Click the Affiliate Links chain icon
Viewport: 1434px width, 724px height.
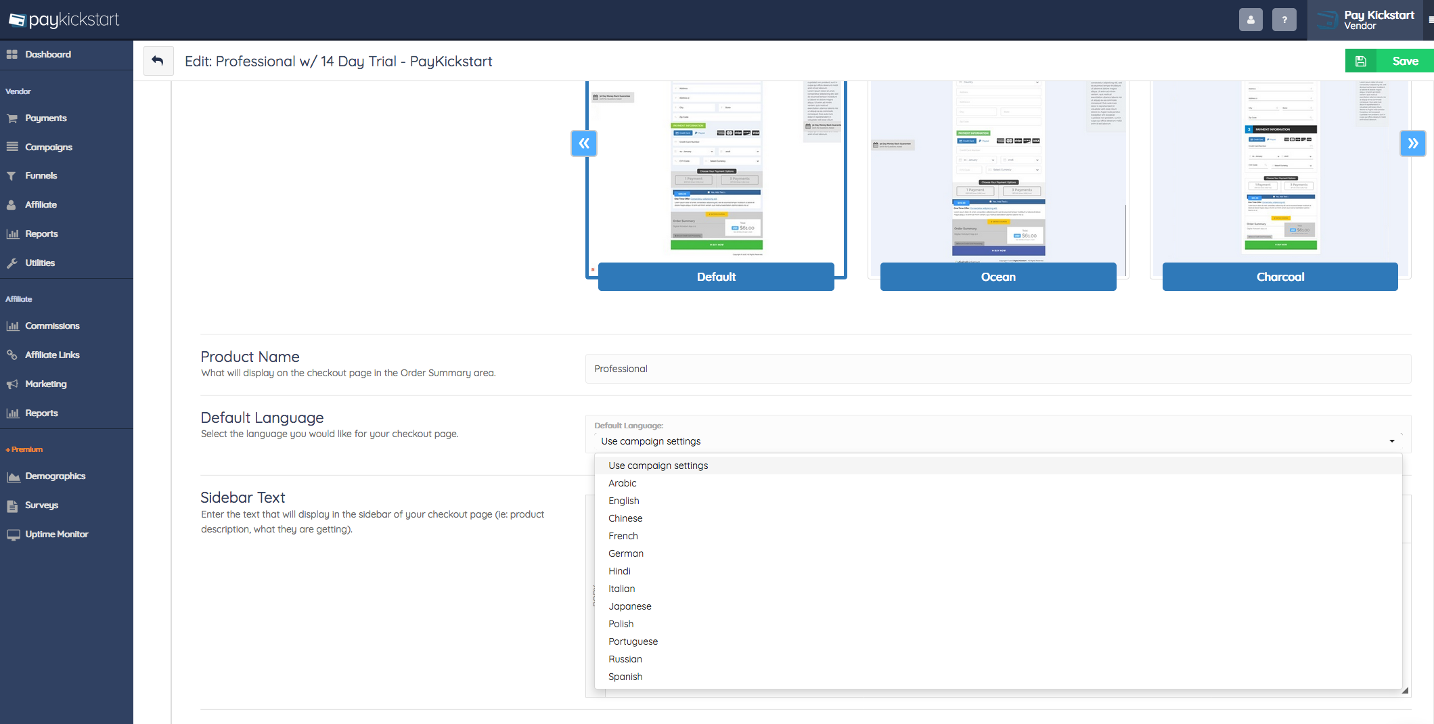[x=12, y=355]
